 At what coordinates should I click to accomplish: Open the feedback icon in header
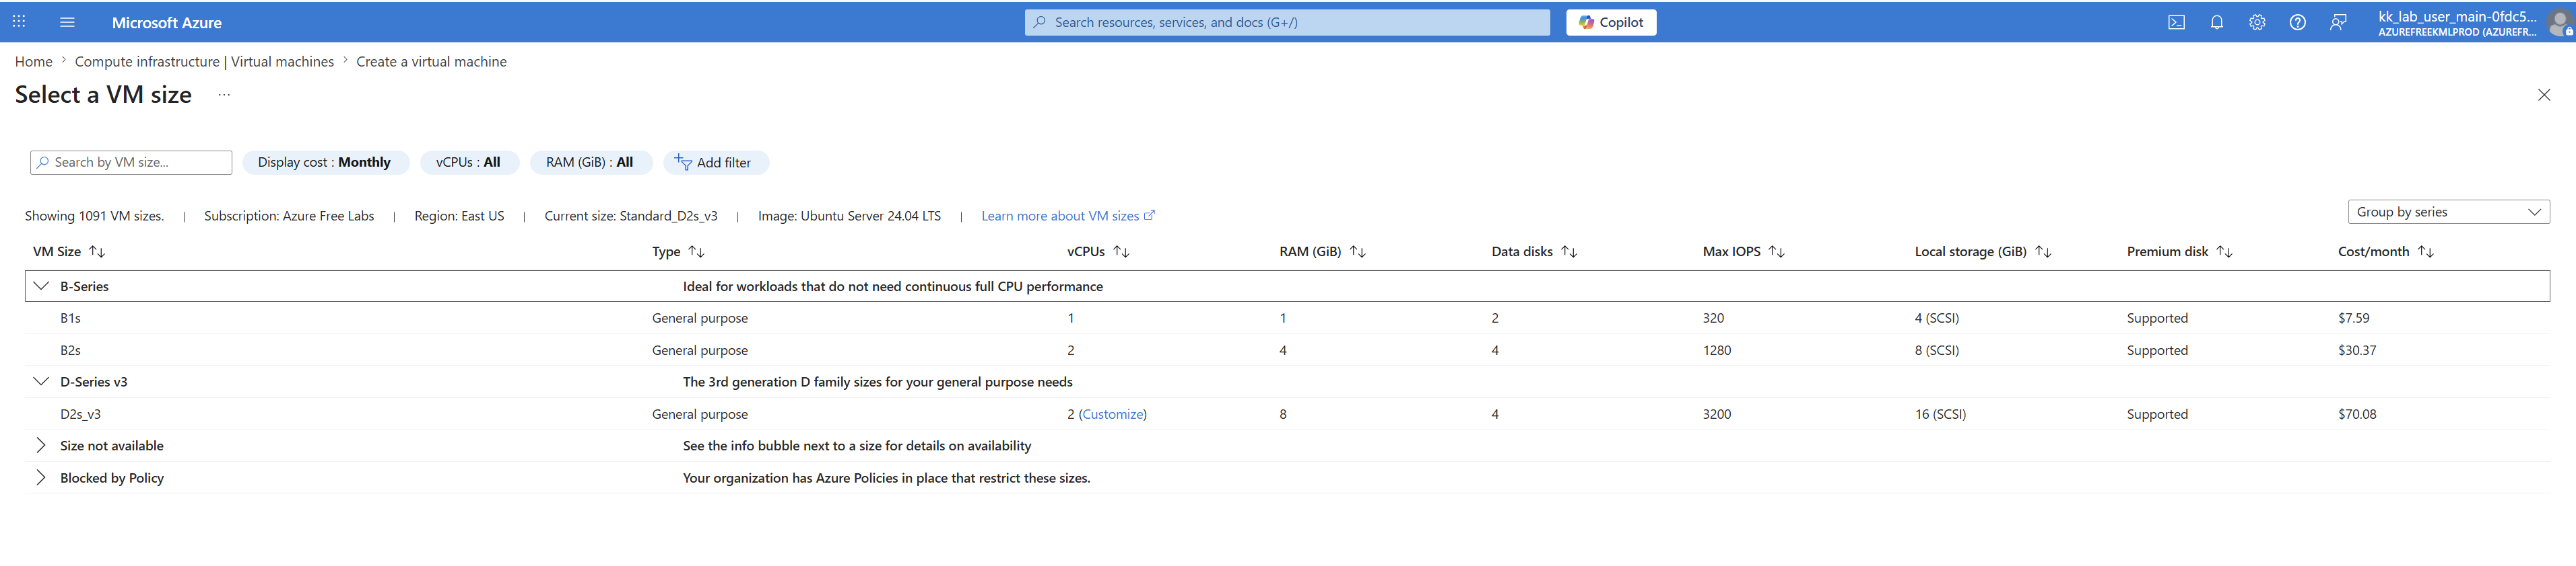[2338, 22]
